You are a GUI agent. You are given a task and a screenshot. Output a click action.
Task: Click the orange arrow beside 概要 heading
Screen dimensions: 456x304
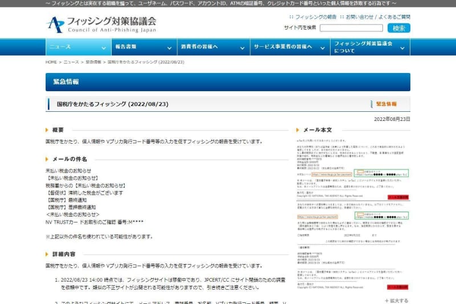coord(48,130)
